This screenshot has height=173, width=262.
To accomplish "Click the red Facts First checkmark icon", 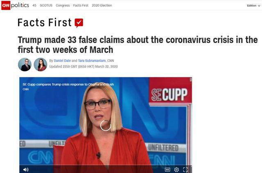I will [79, 23].
